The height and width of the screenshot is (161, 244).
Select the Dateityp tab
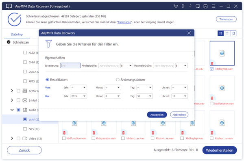coord(17,34)
